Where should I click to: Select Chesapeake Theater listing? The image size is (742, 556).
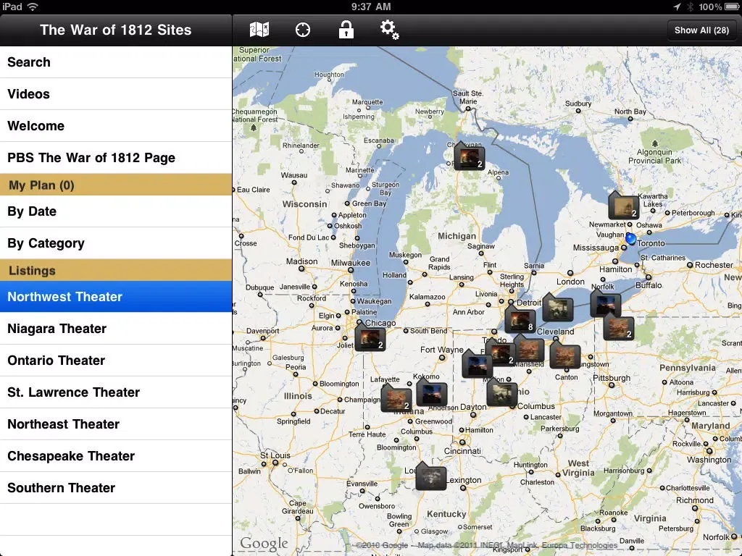tap(116, 456)
